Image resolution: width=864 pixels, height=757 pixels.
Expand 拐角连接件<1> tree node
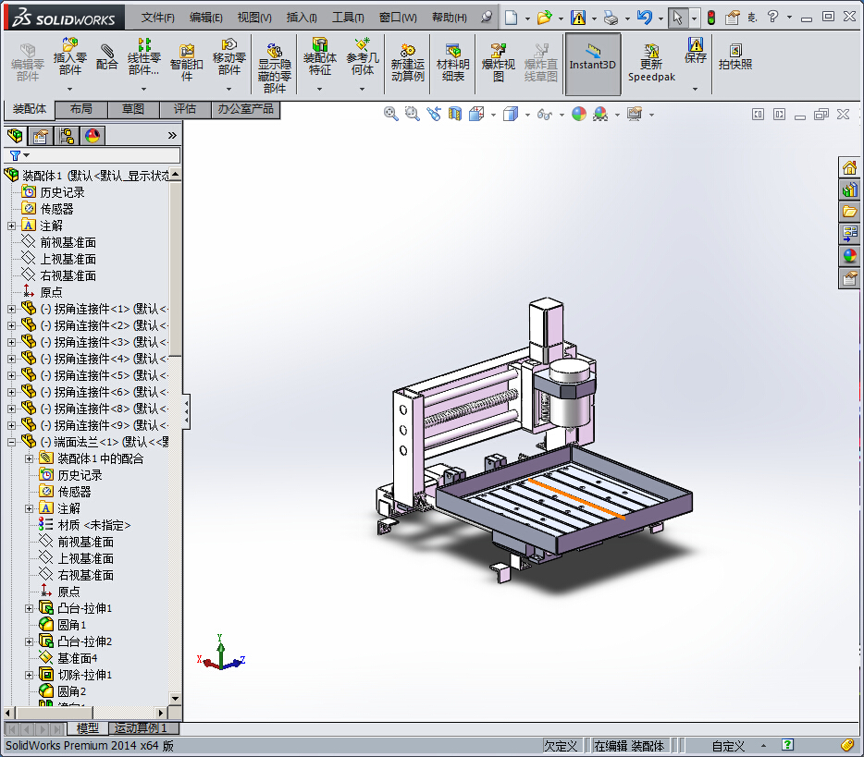coord(12,309)
